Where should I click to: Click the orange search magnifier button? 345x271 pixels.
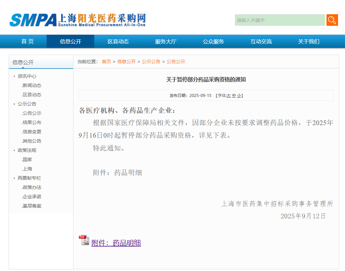tap(332, 20)
